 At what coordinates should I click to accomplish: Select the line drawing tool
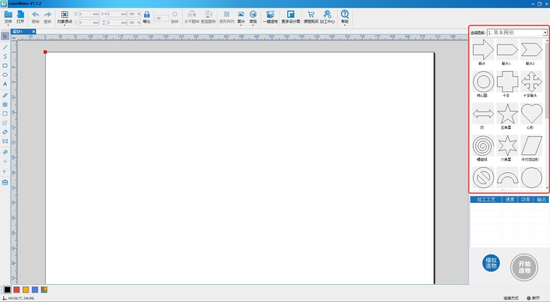tap(5, 47)
